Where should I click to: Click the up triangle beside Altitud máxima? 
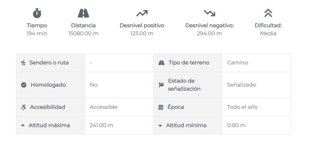pyautogui.click(x=23, y=125)
